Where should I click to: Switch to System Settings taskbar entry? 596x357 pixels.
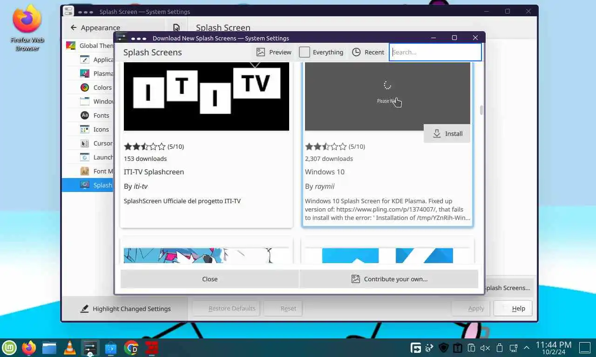[x=90, y=348]
